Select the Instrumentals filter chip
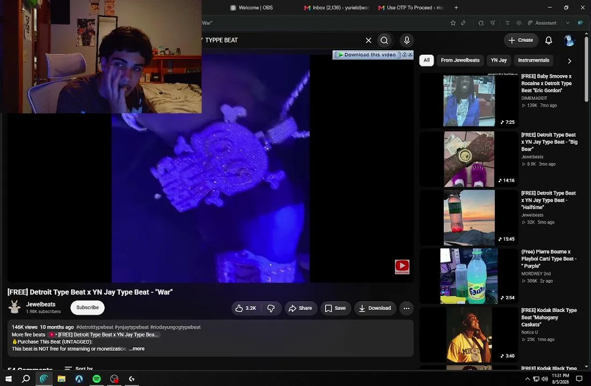591x386 pixels. coord(534,60)
